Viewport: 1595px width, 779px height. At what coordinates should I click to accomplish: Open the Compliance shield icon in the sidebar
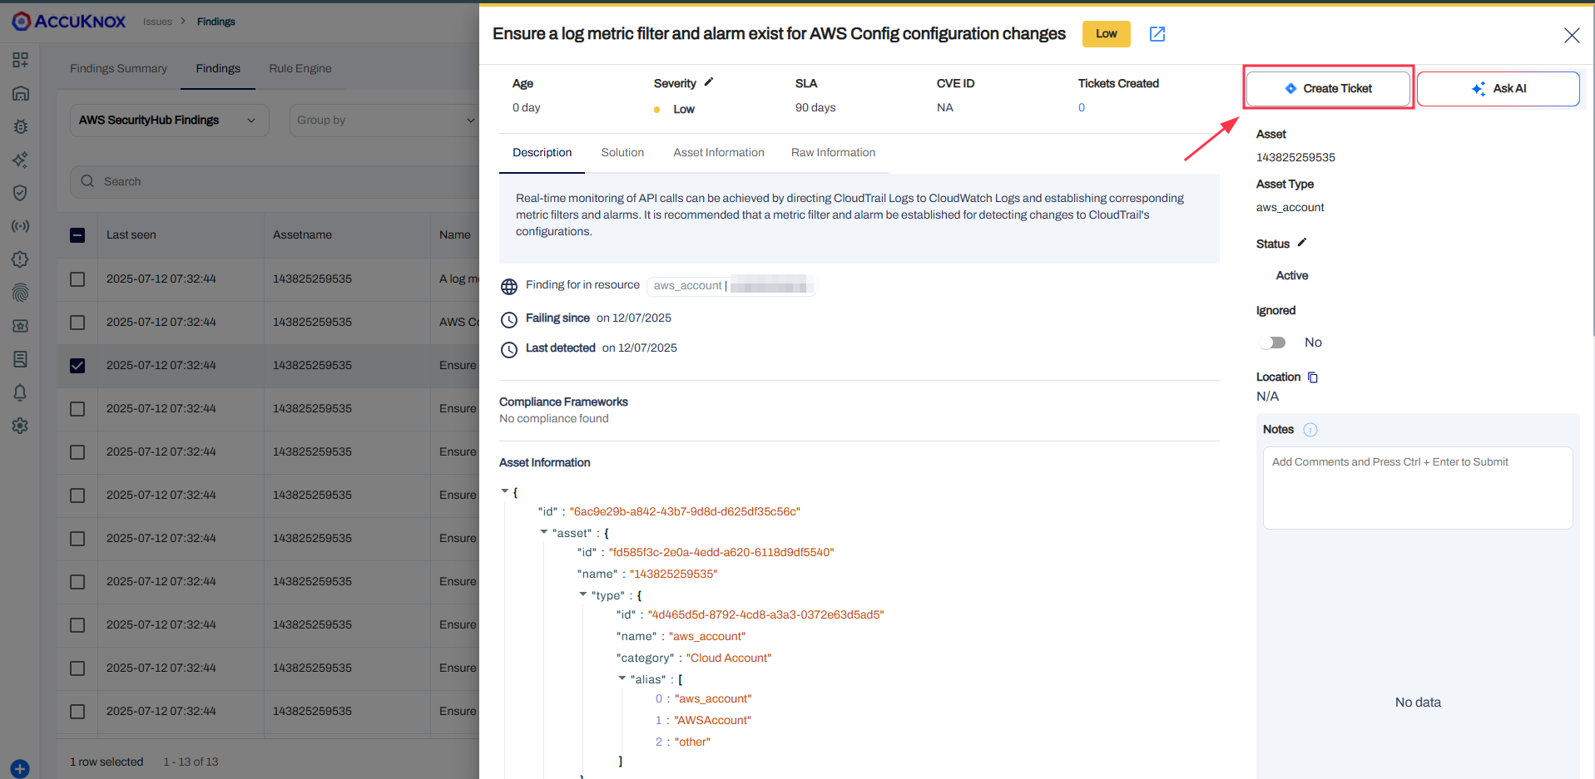pos(20,193)
